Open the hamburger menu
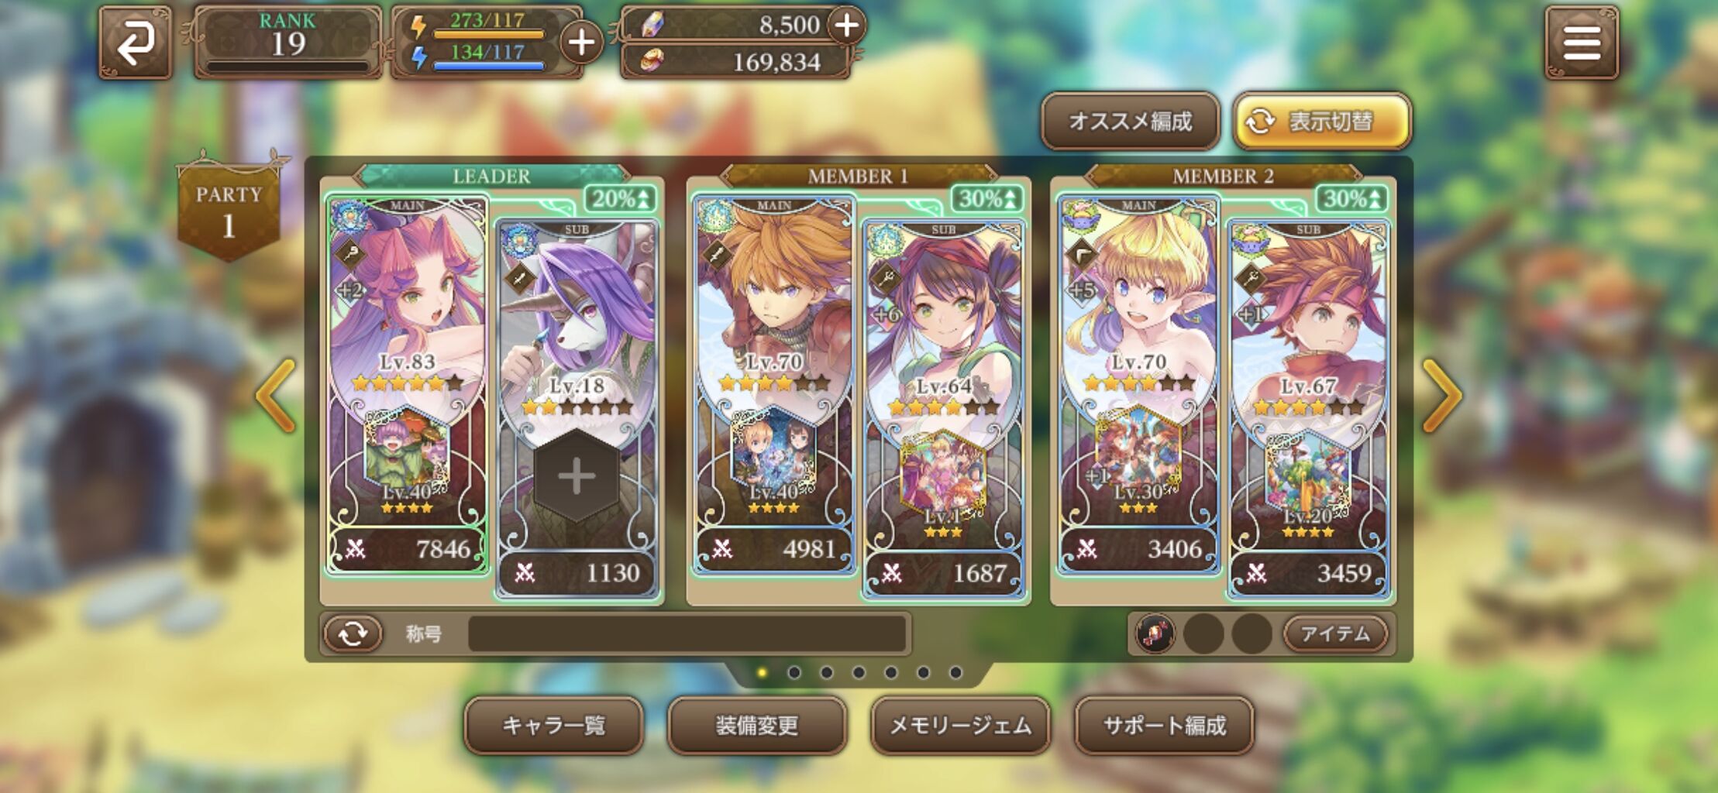 pyautogui.click(x=1582, y=43)
